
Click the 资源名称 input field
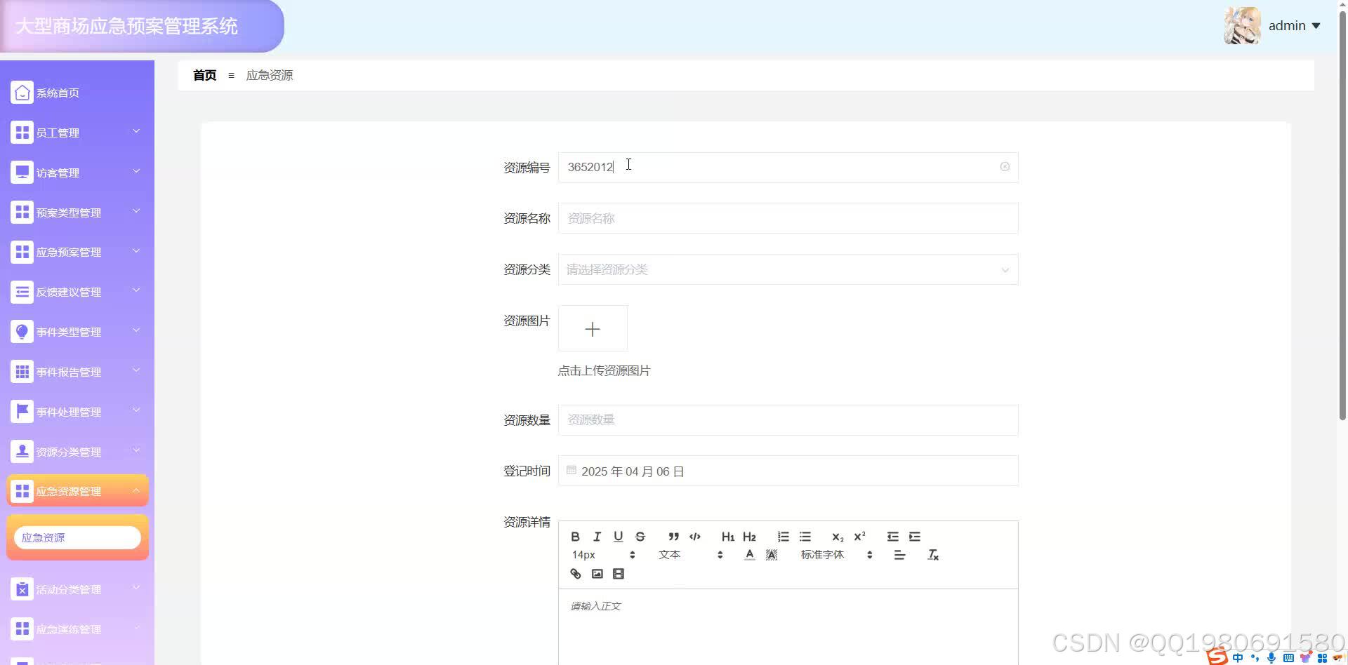[788, 218]
